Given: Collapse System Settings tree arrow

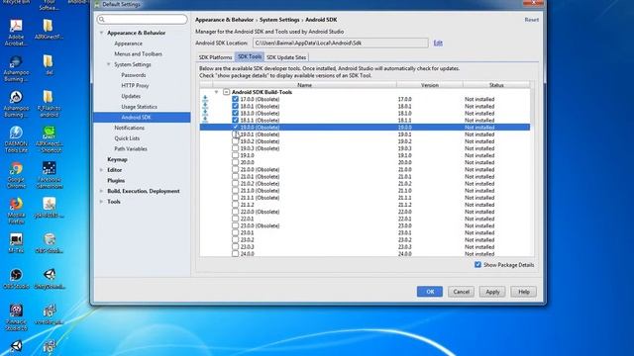Looking at the screenshot, I should 108,64.
